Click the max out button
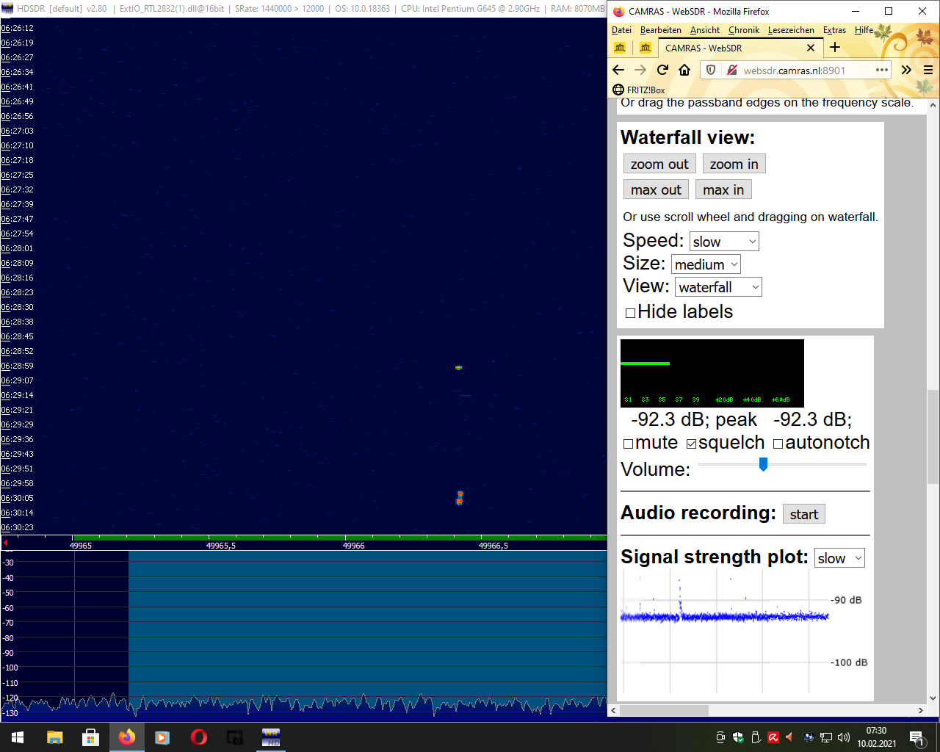The width and height of the screenshot is (940, 752). [x=656, y=189]
